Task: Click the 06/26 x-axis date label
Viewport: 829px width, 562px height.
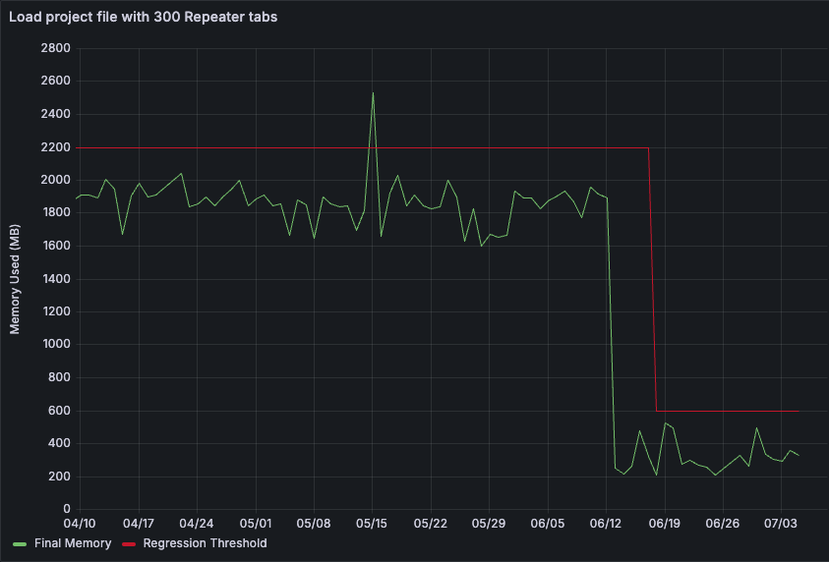Action: tap(723, 524)
